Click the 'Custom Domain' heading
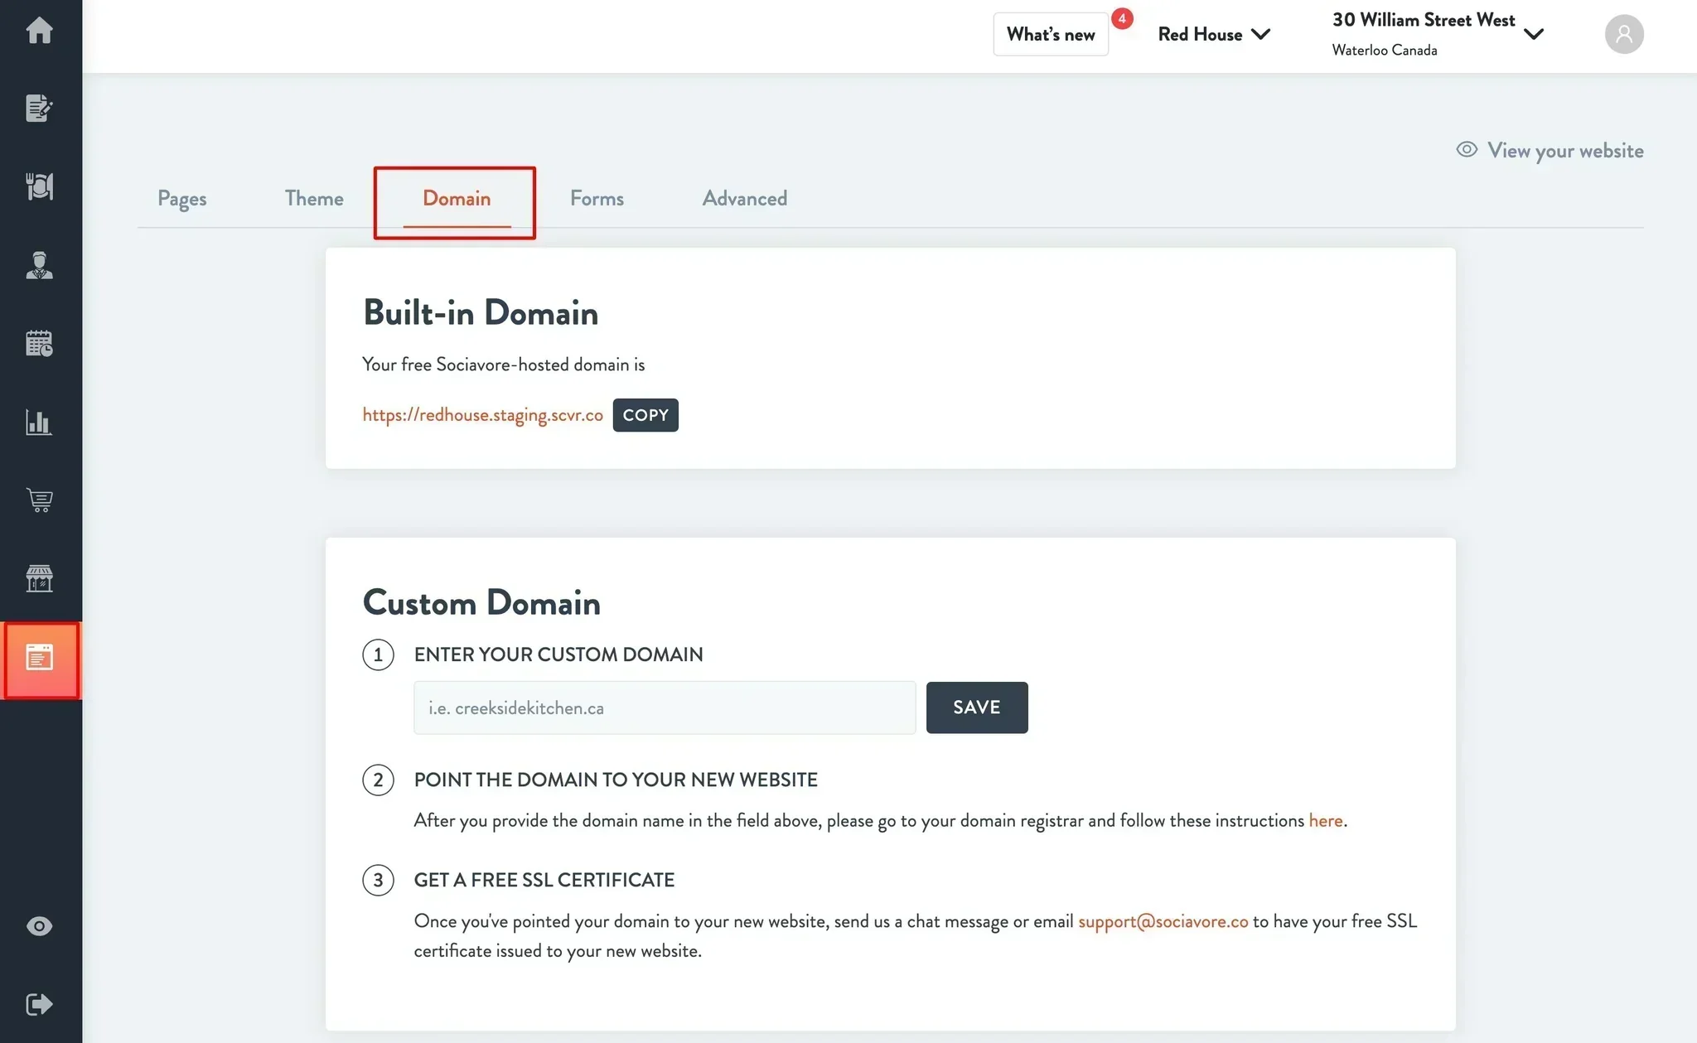This screenshot has height=1043, width=1697. (x=481, y=602)
